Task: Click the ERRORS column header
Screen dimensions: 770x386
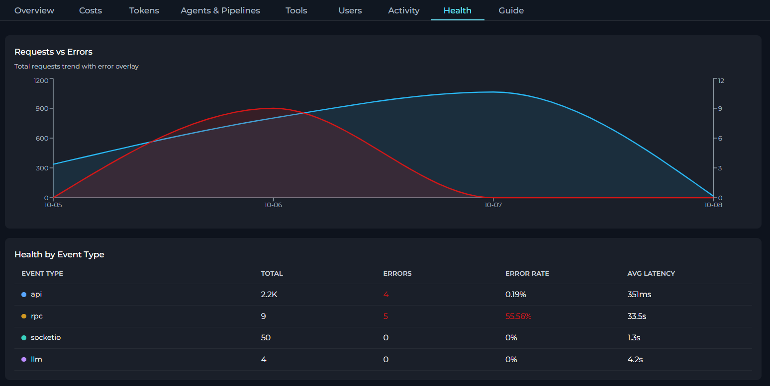Action: 397,274
